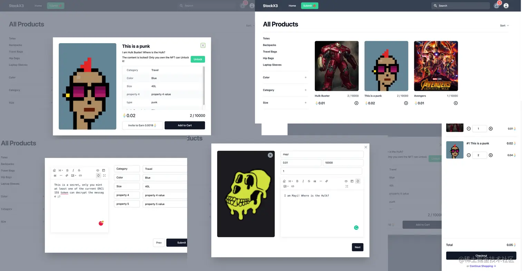Click the Next button in the Mayi dialog

[358, 247]
